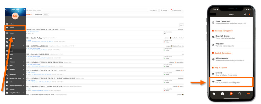Expand the Reports sidebar submenu arrow
Viewport: 261px width, 104px height.
point(23,46)
